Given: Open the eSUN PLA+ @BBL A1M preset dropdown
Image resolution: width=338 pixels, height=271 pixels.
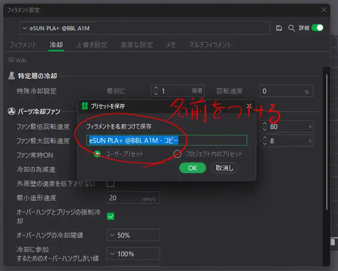Looking at the screenshot, I should pyautogui.click(x=145, y=28).
